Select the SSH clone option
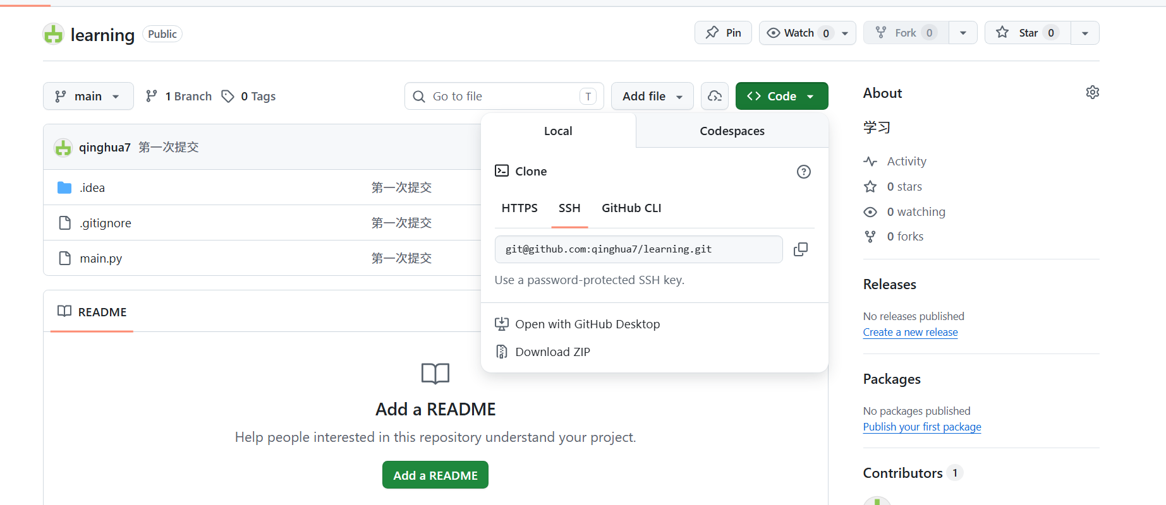The width and height of the screenshot is (1166, 505). [569, 208]
